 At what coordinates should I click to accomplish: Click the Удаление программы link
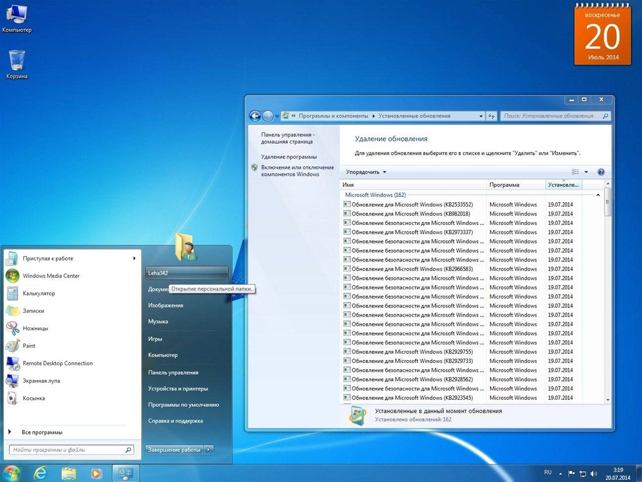click(289, 157)
